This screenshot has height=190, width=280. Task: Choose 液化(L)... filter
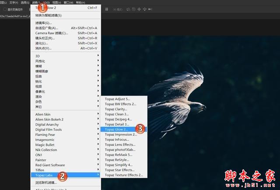66,43
